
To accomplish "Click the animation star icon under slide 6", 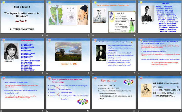I will 47,73.
